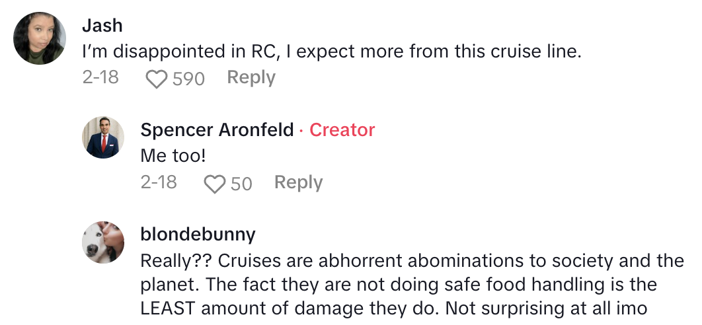702x325 pixels.
Task: Click the 50 like count
Action: [241, 184]
